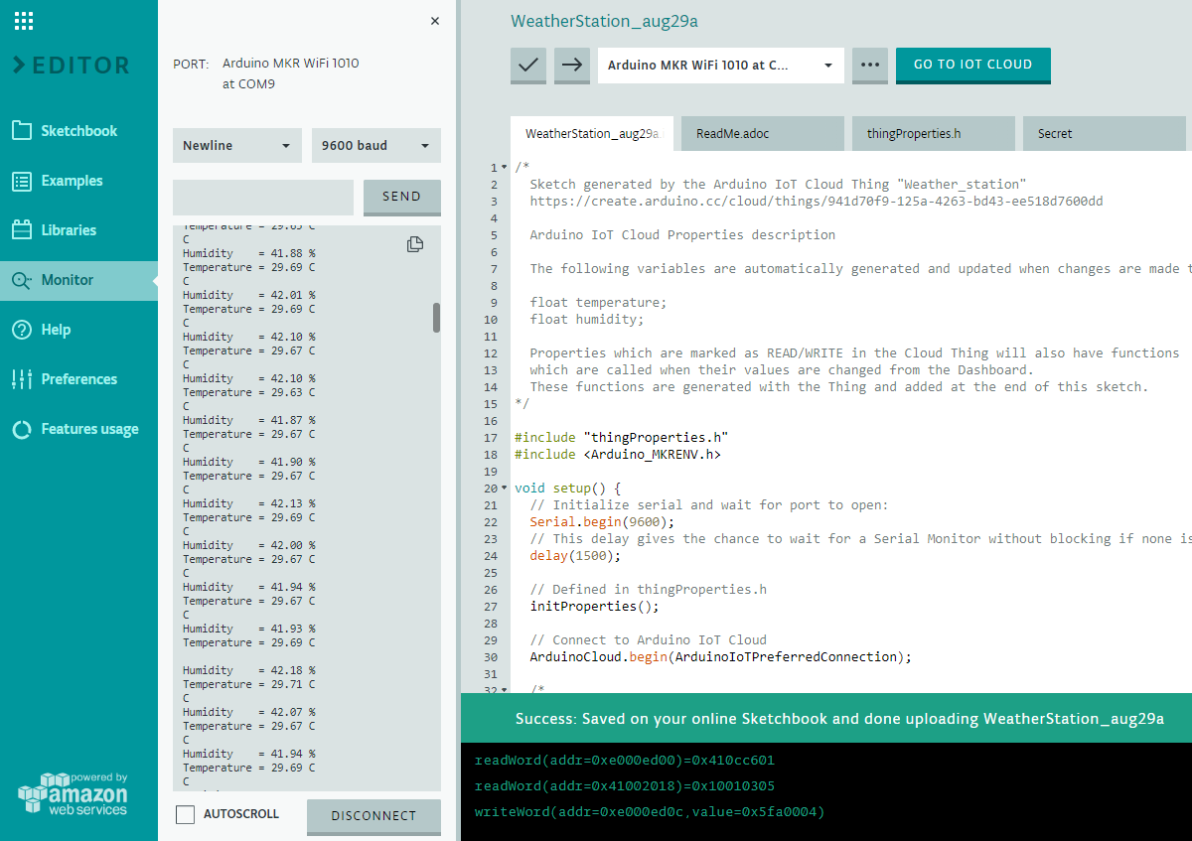
Task: Open the Arduino MKR WiFi 1010 board selector
Action: point(720,66)
